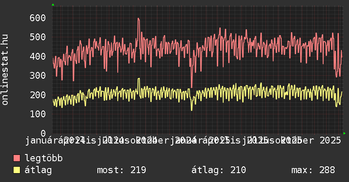Viewport: 349px width, 182px height.
Task: Click the onlinestat.hu vertical watermark text
Action: click(x=6, y=70)
